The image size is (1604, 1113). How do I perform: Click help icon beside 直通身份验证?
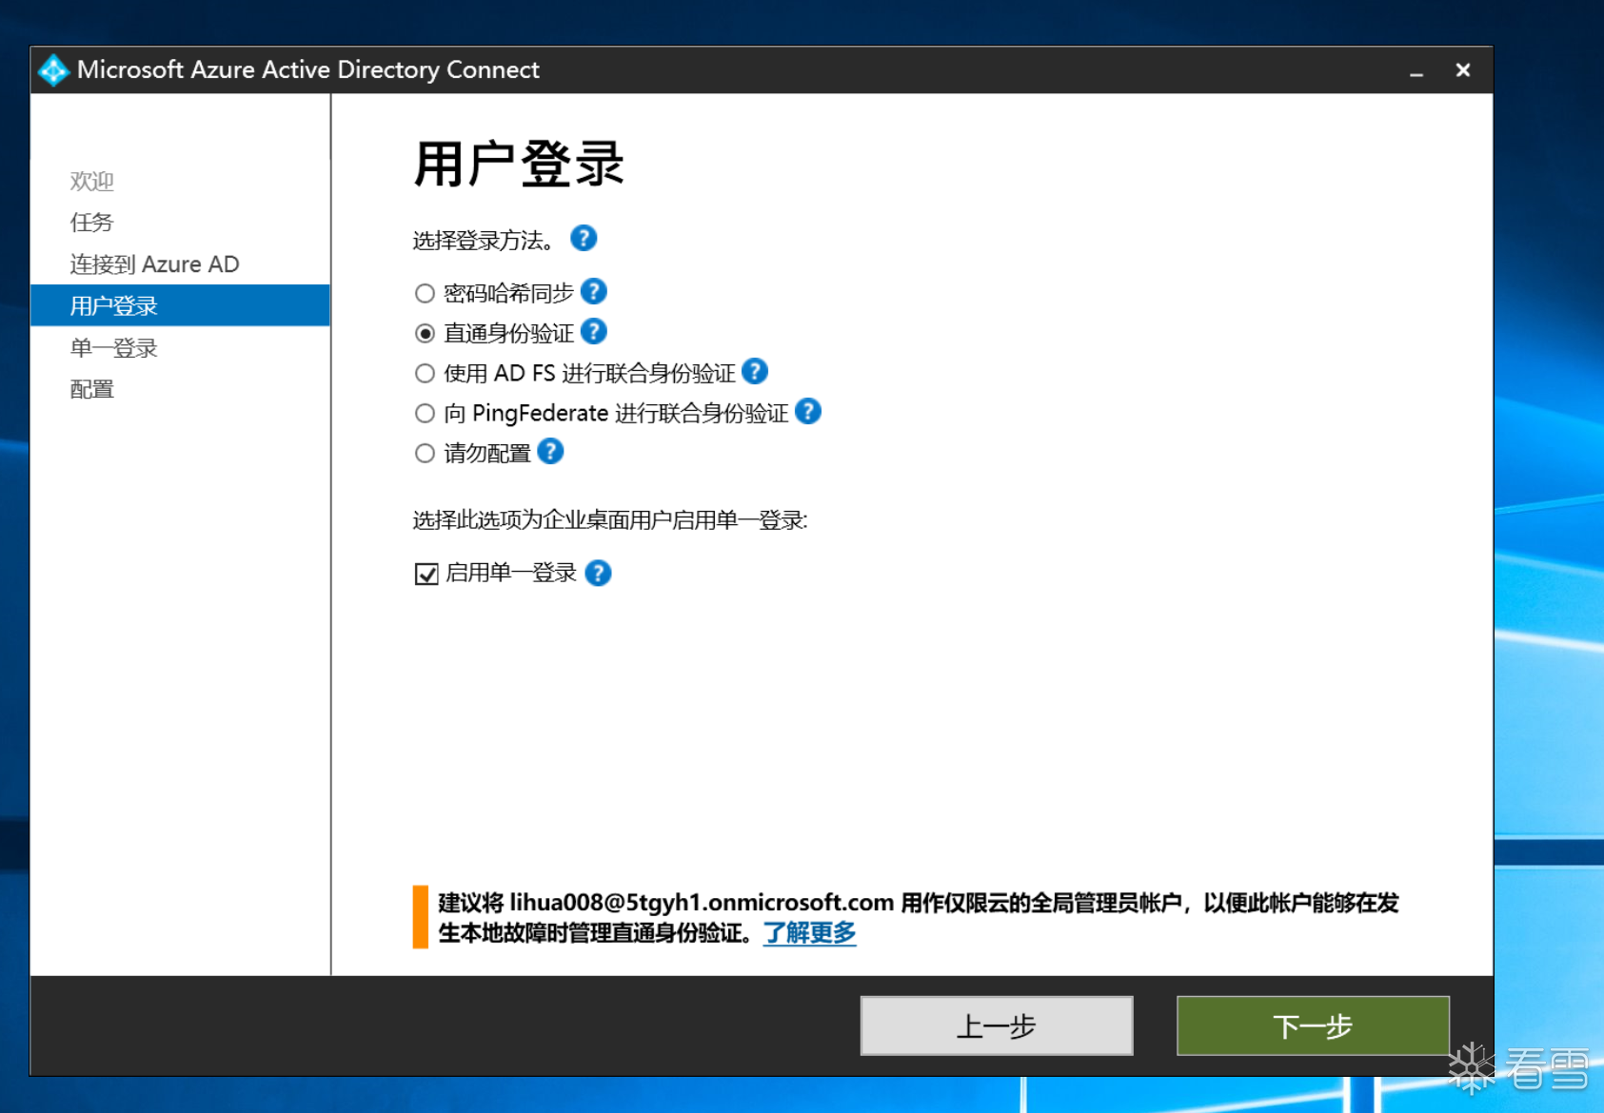point(594,331)
